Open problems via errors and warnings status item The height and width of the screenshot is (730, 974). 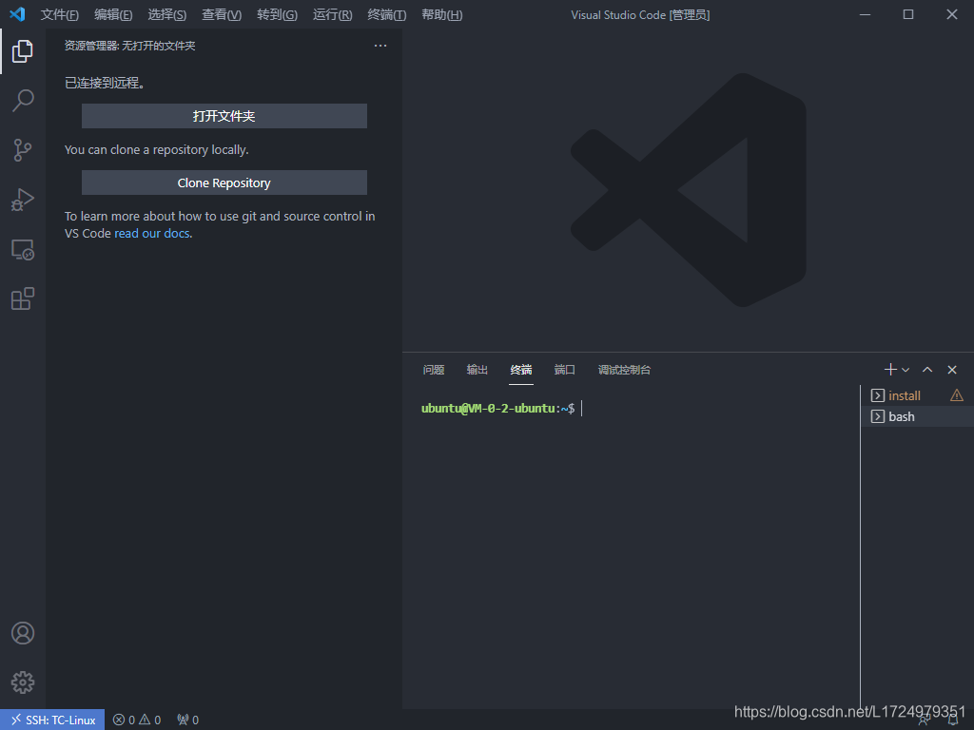point(137,720)
